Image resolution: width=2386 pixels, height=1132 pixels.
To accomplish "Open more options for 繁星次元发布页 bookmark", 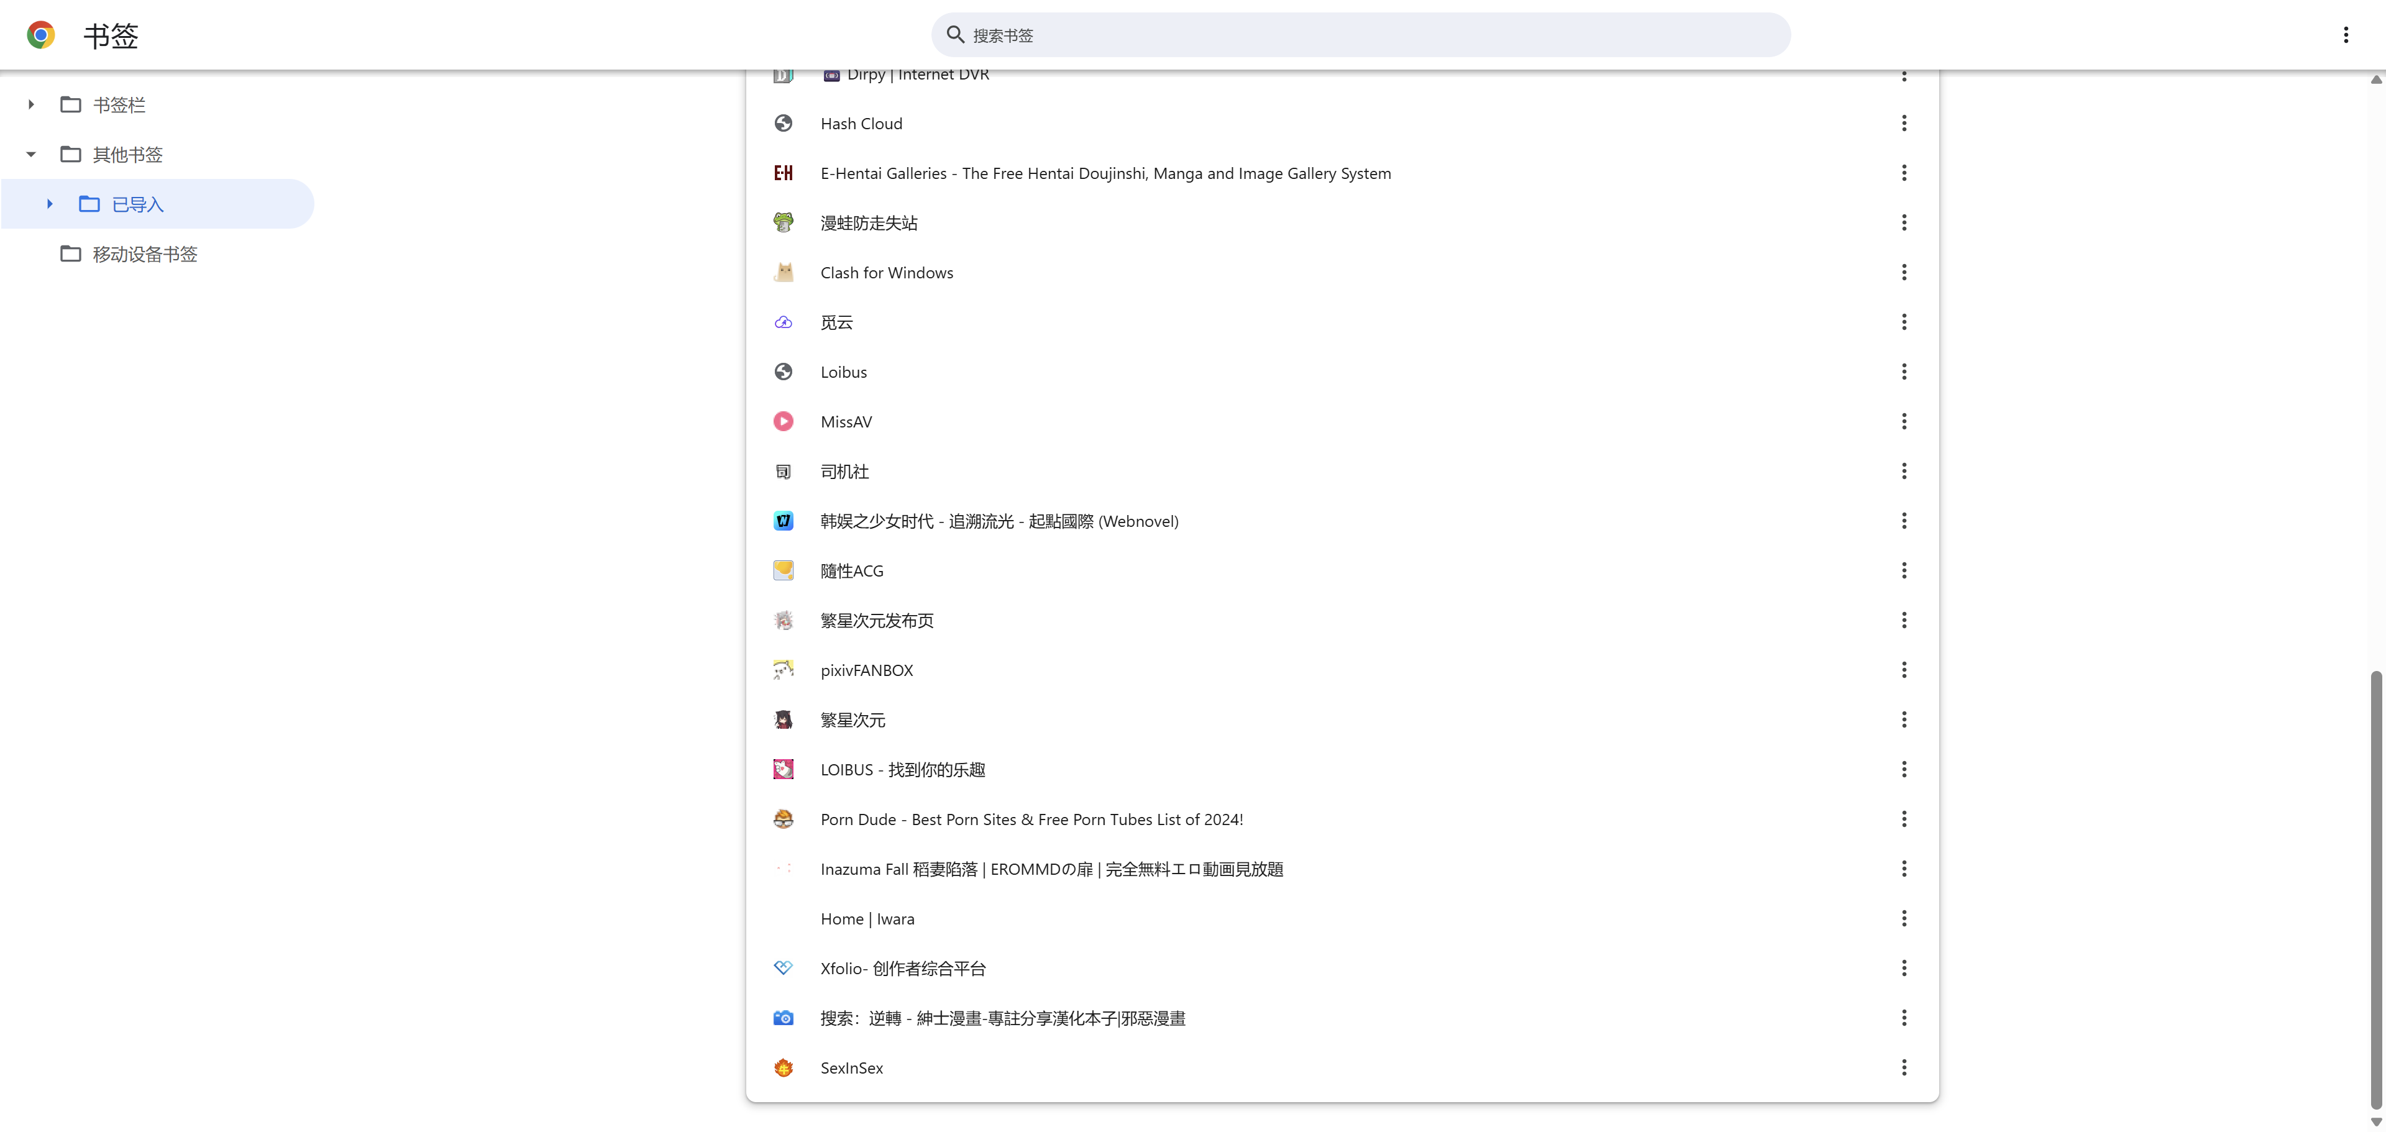I will (x=1903, y=621).
